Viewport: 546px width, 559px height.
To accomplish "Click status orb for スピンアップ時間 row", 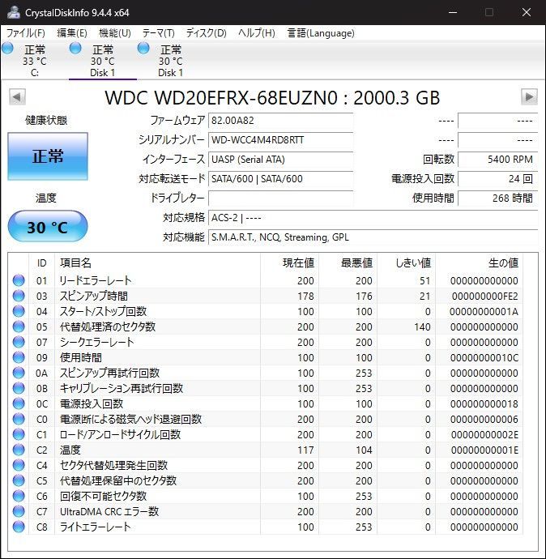I will pos(19,296).
